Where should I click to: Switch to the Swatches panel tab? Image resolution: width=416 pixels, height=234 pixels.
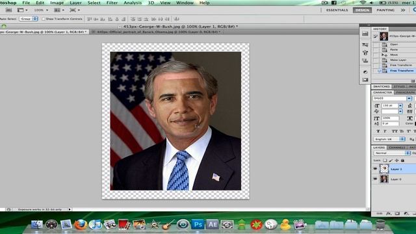pos(382,86)
